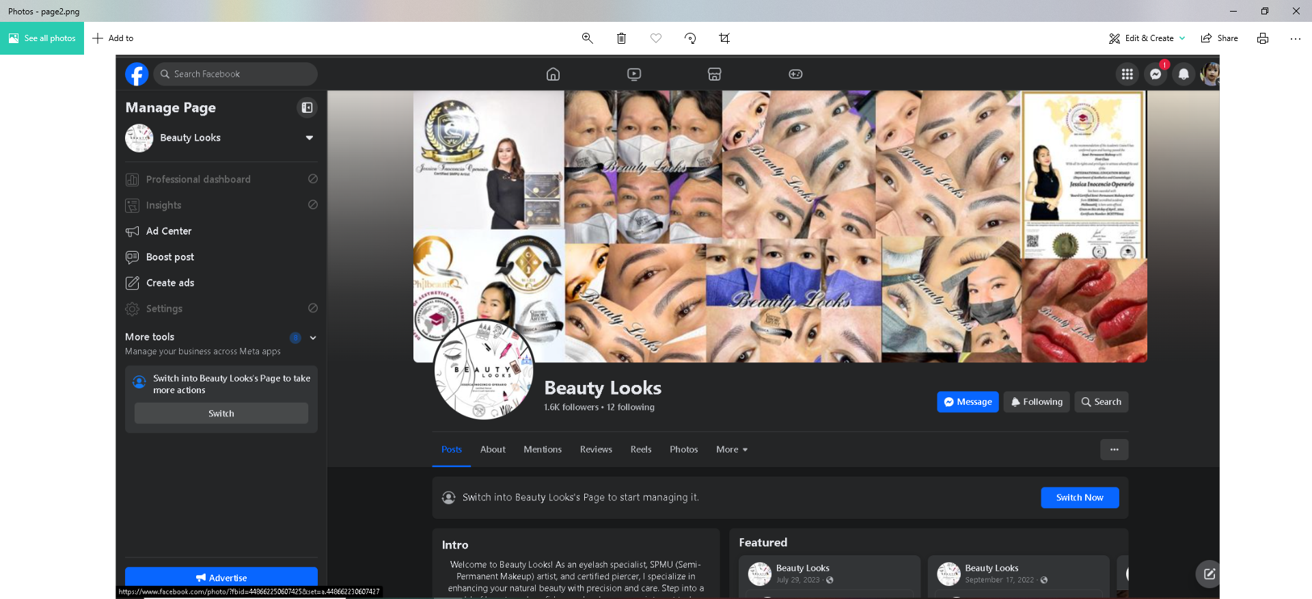Click the Boost post icon
Viewport: 1312px width, 599px height.
pyautogui.click(x=133, y=257)
